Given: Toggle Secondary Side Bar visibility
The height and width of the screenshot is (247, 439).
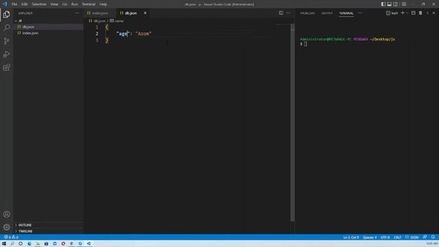Looking at the screenshot, I should click(x=395, y=4).
